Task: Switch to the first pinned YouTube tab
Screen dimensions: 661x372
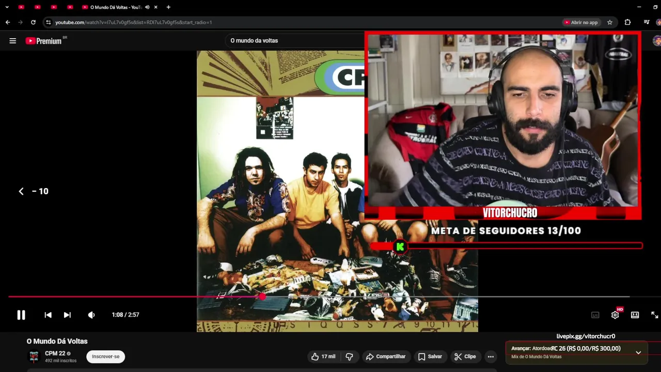Action: point(21,7)
